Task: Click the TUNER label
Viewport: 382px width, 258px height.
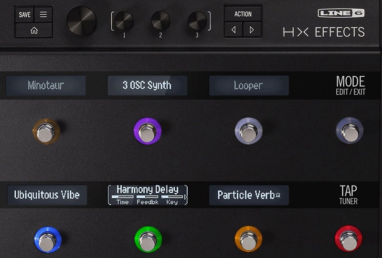Action: 349,201
